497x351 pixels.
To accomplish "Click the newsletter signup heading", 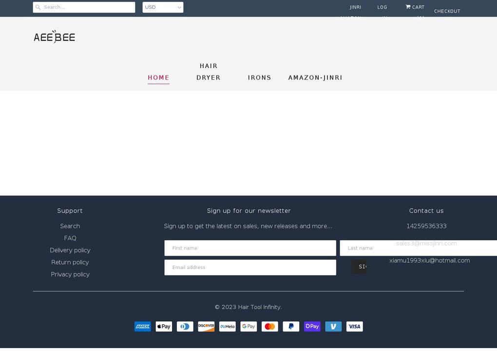I will point(249,211).
